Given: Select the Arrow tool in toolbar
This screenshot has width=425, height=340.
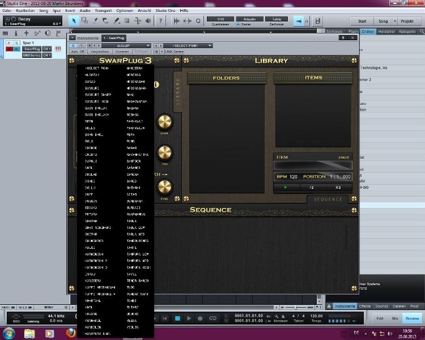Looking at the screenshot, I should 74,20.
